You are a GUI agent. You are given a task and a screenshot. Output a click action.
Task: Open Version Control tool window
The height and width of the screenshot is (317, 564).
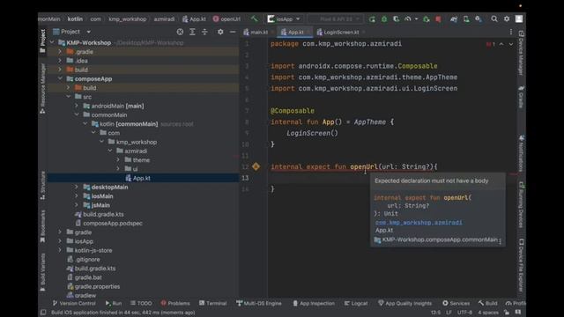click(74, 303)
